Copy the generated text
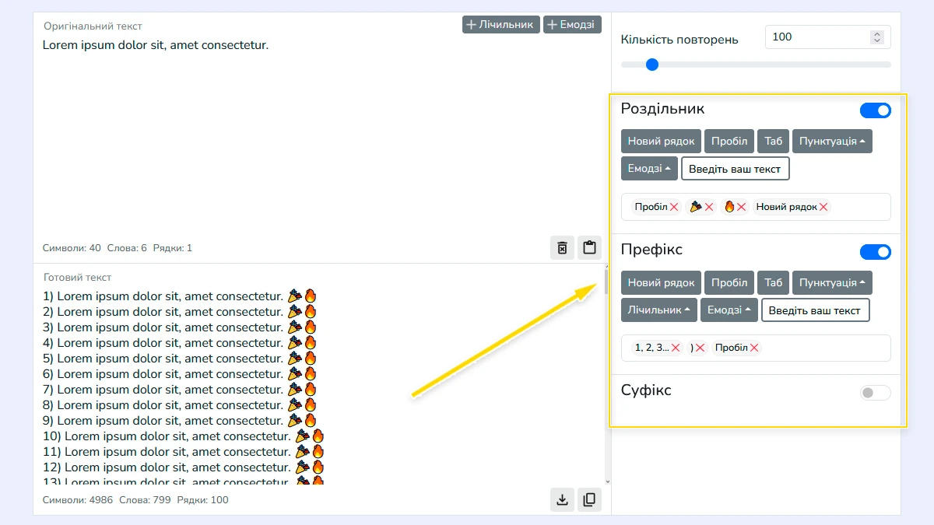 pos(589,499)
